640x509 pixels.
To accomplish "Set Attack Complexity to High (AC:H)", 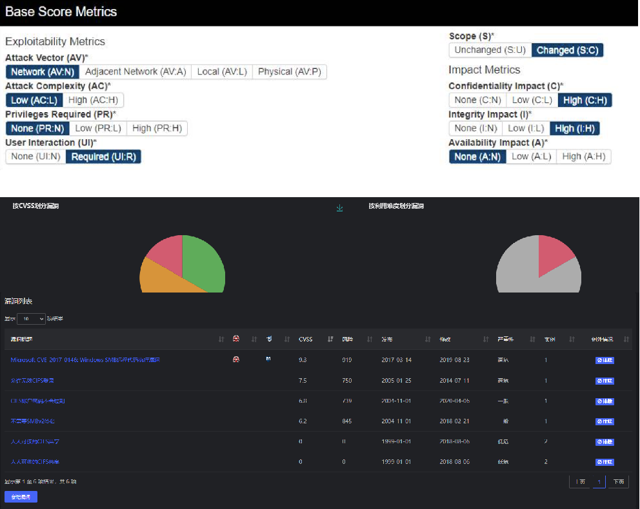I will point(93,100).
